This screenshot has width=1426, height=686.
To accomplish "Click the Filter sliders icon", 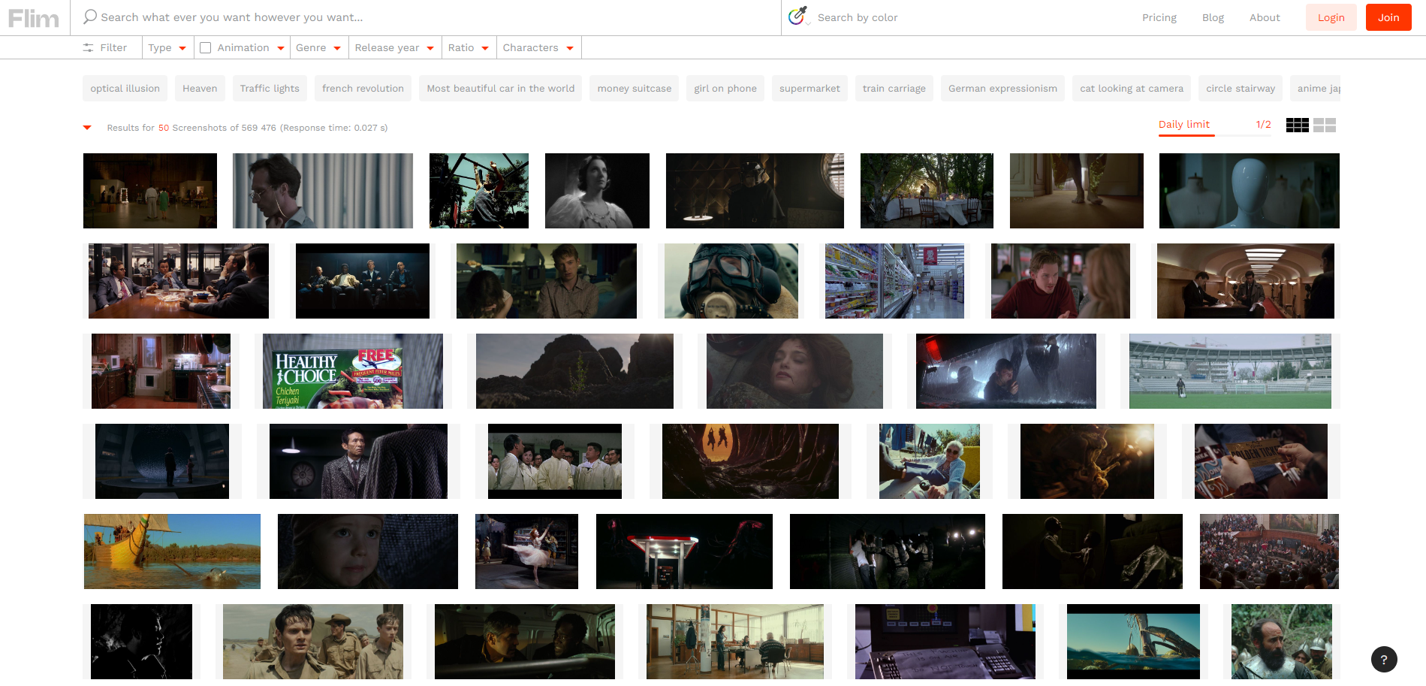I will click(x=89, y=47).
